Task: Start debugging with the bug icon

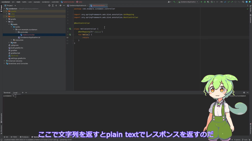Action: coord(205,2)
